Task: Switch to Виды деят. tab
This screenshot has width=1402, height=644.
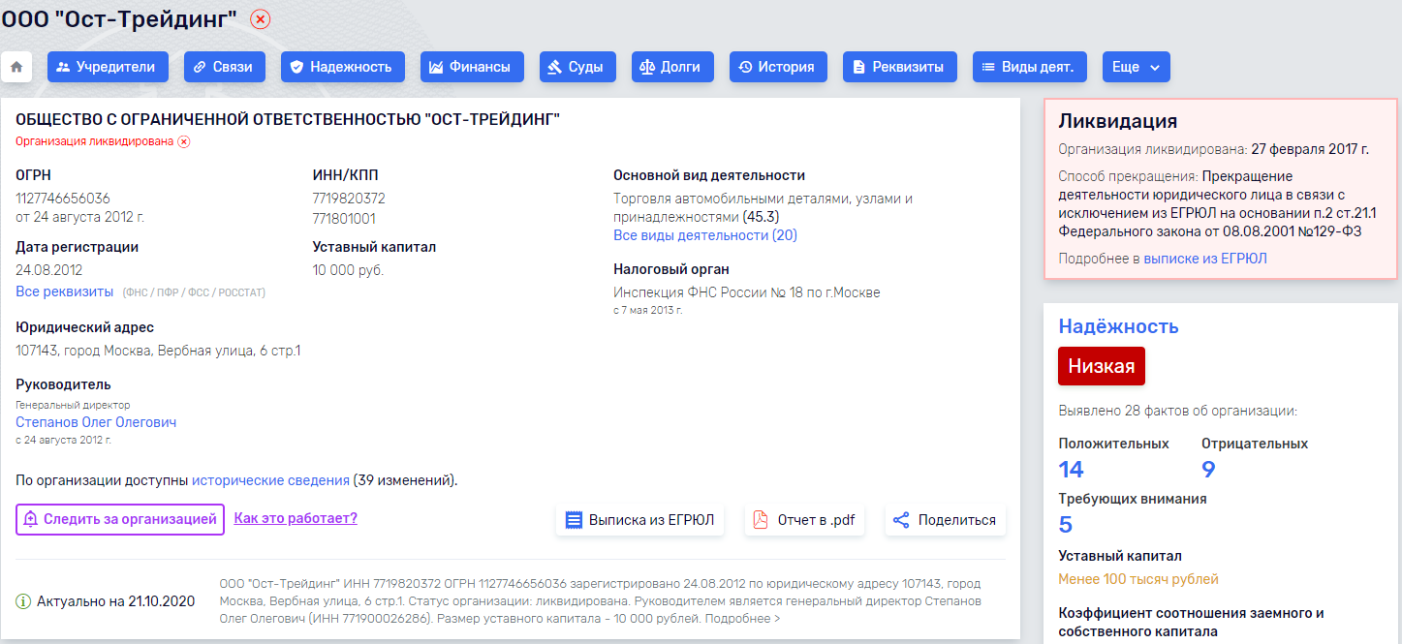Action: point(1030,67)
